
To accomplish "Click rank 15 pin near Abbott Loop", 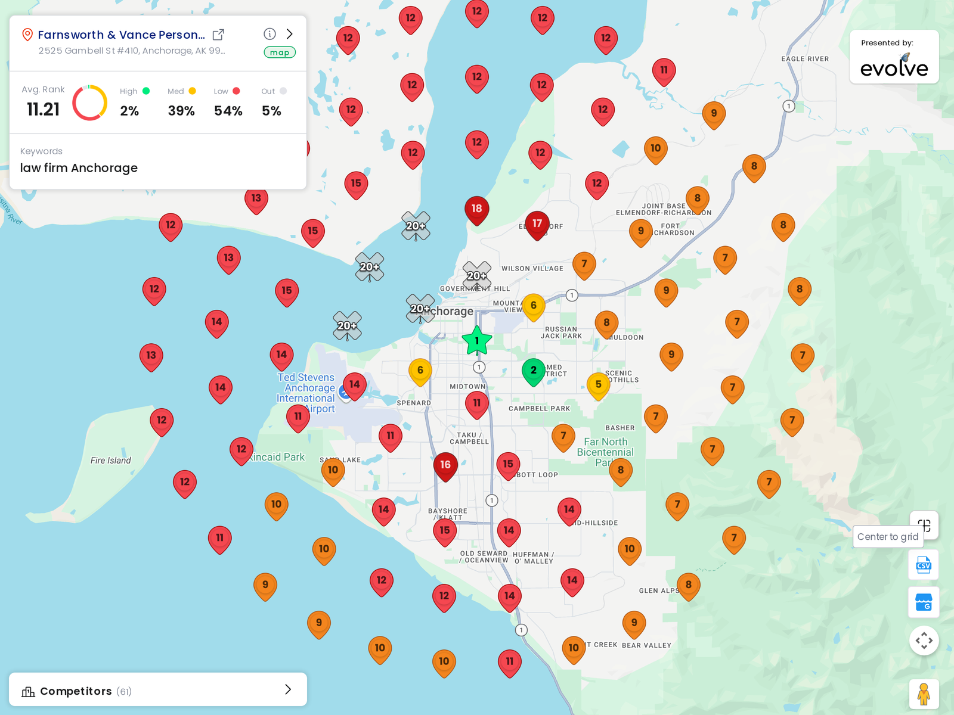I will (x=508, y=466).
